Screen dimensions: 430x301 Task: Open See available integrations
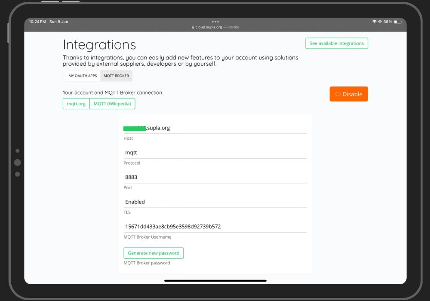point(337,43)
